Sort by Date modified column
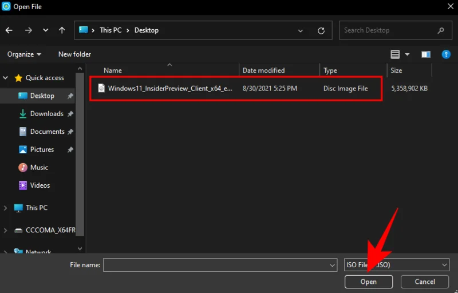The image size is (458, 293). point(263,70)
